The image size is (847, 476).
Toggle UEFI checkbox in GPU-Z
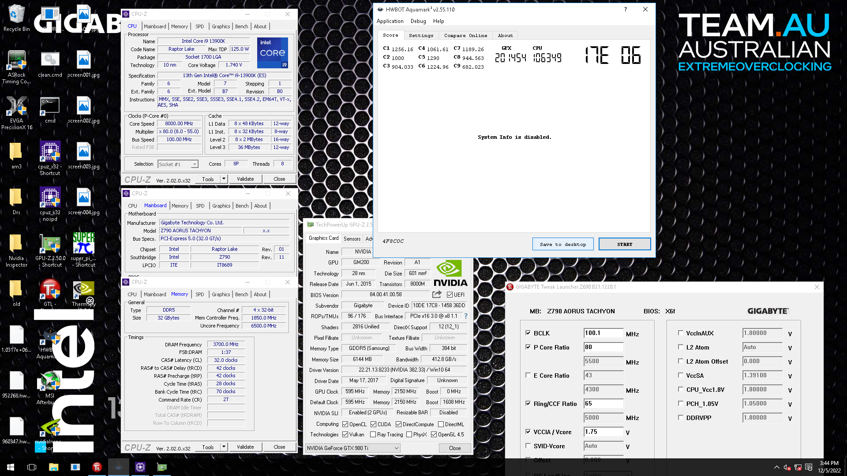450,294
